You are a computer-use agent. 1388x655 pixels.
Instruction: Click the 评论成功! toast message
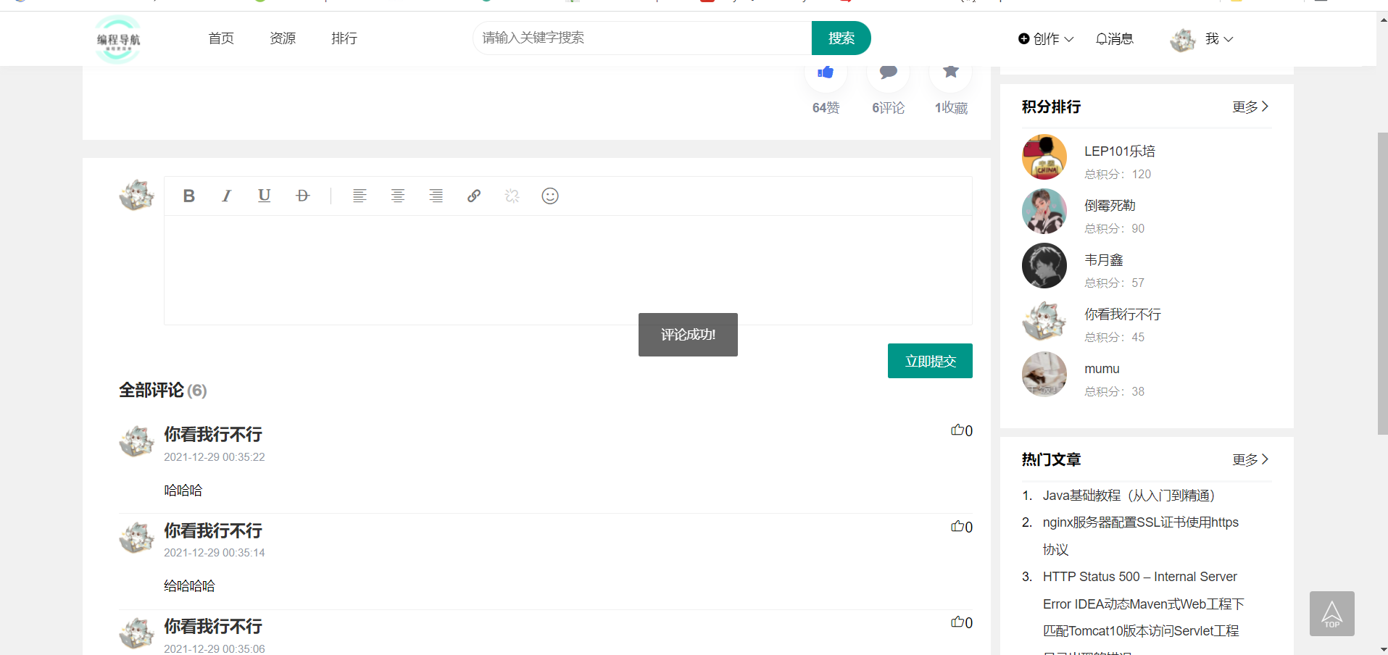688,335
